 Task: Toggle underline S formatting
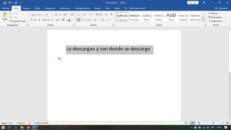point(39,20)
